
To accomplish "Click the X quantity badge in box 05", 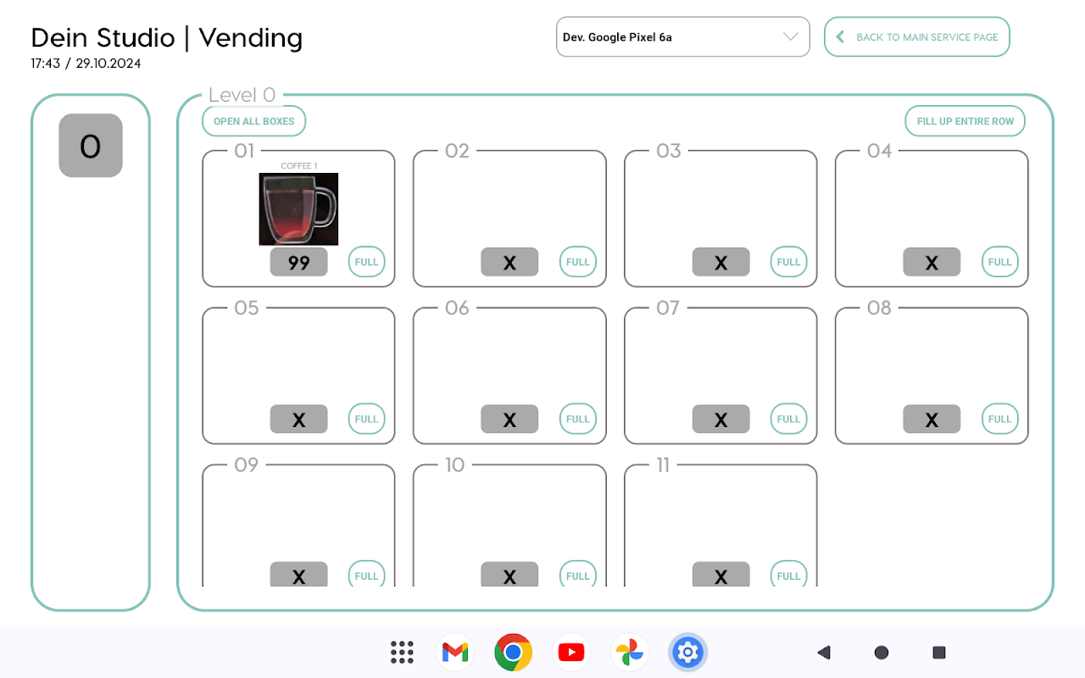I will pos(299,419).
